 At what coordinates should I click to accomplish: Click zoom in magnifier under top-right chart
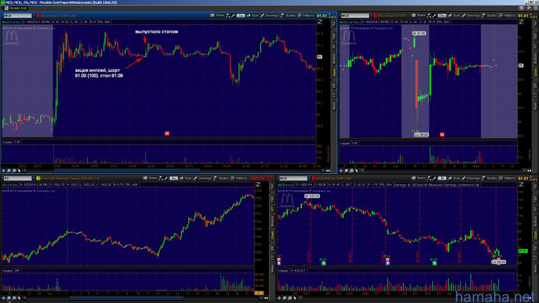click(346, 171)
